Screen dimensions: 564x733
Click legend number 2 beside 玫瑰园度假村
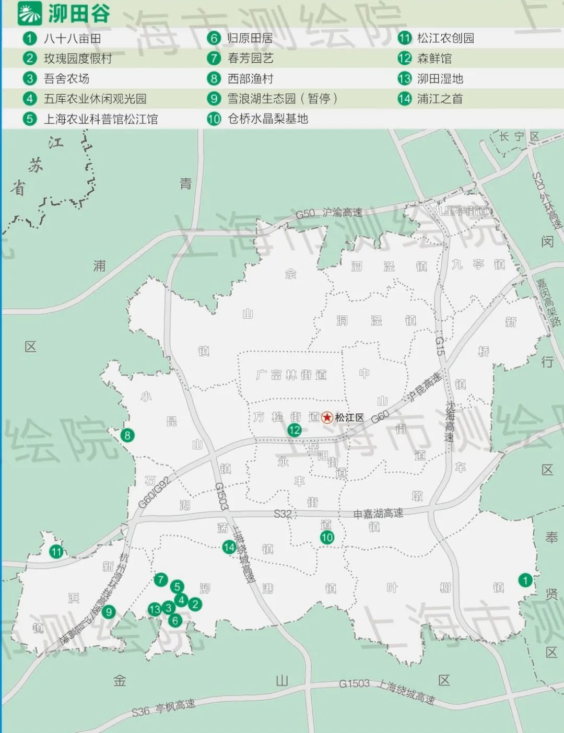30,59
